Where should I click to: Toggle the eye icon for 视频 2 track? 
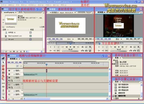click(x=9, y=74)
